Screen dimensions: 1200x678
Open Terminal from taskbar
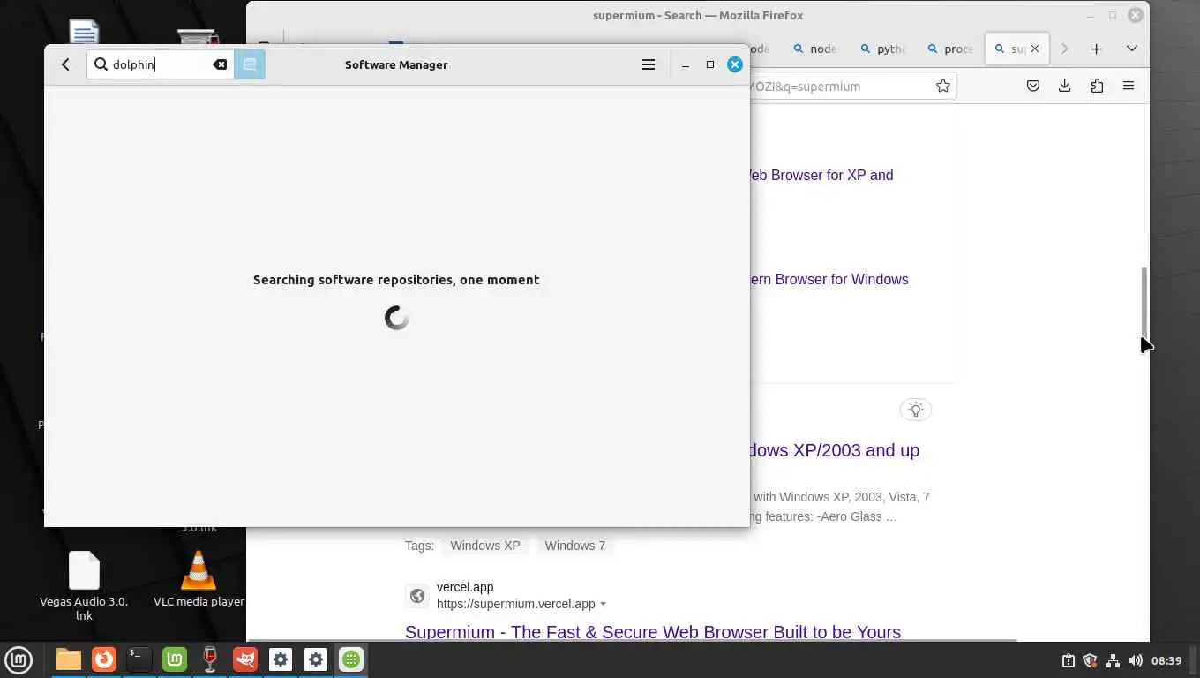click(x=139, y=659)
